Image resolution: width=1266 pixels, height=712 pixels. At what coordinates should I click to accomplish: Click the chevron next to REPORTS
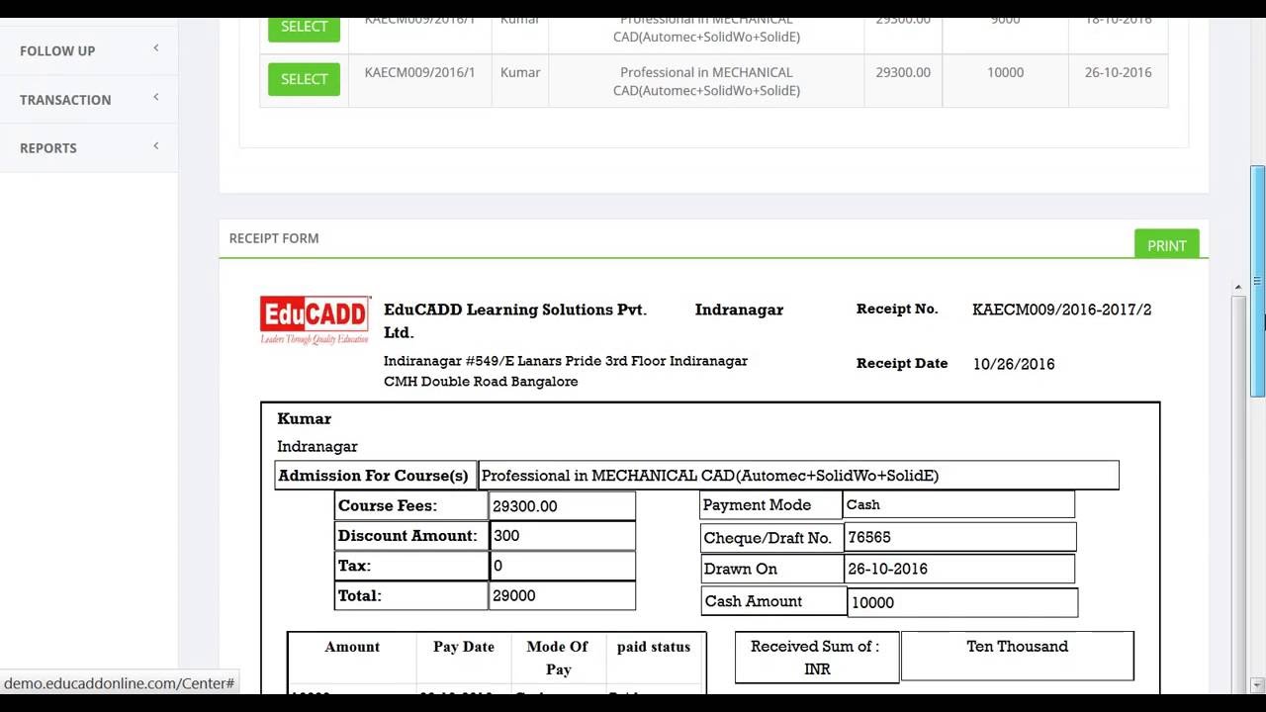click(155, 145)
